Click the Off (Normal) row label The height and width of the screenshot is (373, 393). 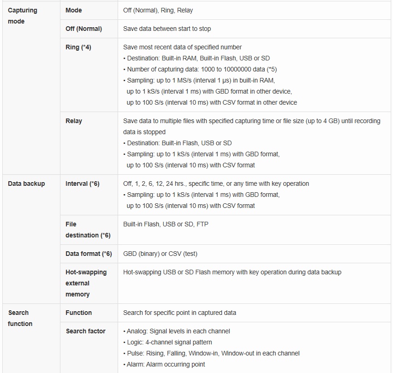click(x=83, y=29)
